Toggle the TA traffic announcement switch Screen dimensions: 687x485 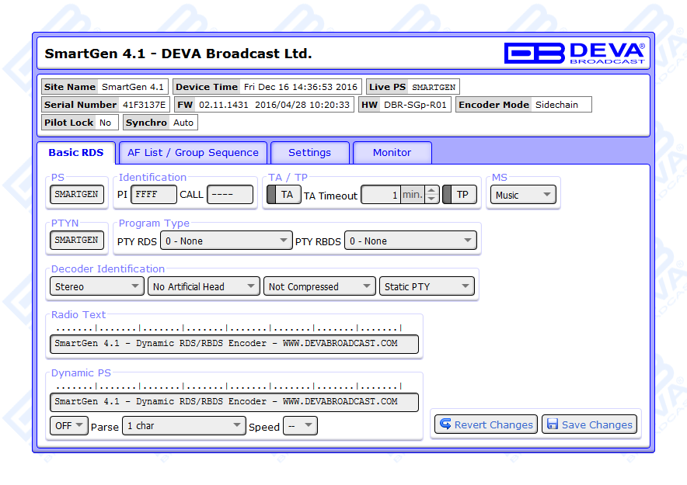coord(280,195)
